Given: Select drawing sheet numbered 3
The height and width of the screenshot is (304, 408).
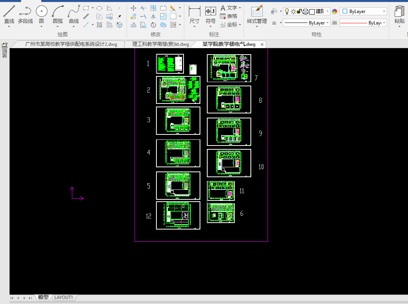Looking at the screenshot, I should tap(178, 121).
